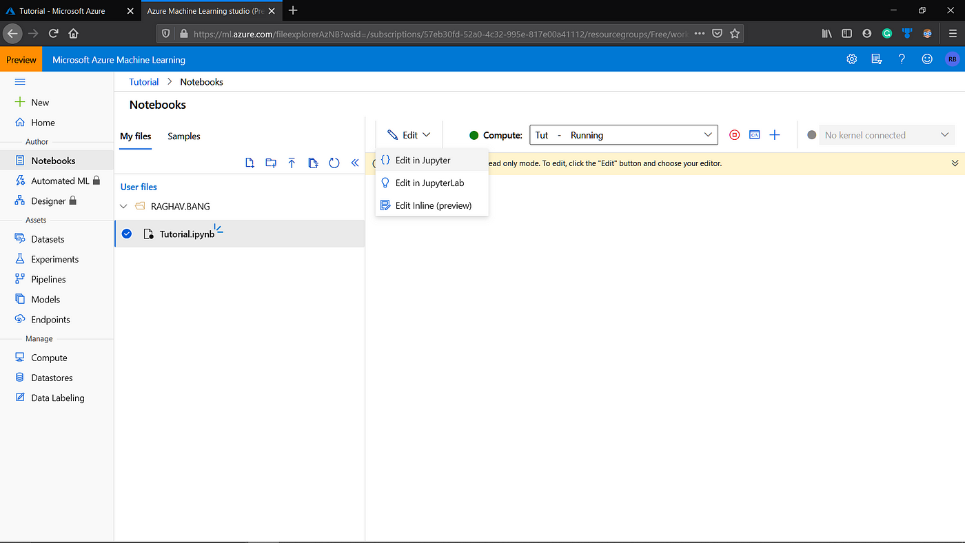This screenshot has height=543, width=965.
Task: Open the help question mark icon
Action: pyautogui.click(x=902, y=59)
